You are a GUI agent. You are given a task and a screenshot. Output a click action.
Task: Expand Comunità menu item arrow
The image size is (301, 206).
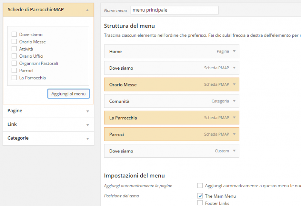[x=234, y=101]
